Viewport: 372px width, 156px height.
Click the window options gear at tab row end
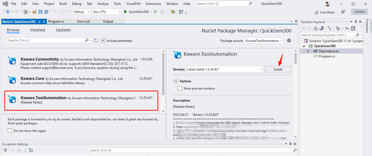click(x=296, y=21)
